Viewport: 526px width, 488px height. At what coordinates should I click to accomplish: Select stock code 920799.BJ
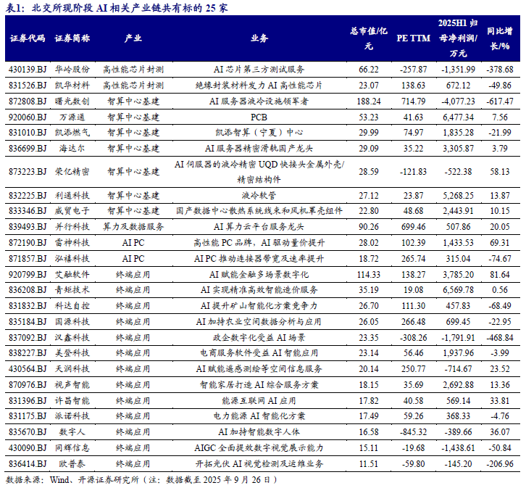[x=28, y=275]
